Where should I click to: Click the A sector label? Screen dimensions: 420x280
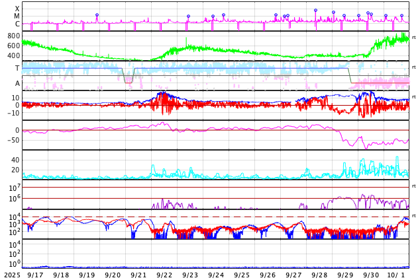click(17, 83)
